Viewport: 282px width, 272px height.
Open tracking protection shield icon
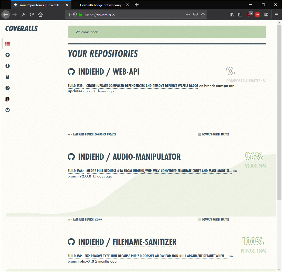75,15
